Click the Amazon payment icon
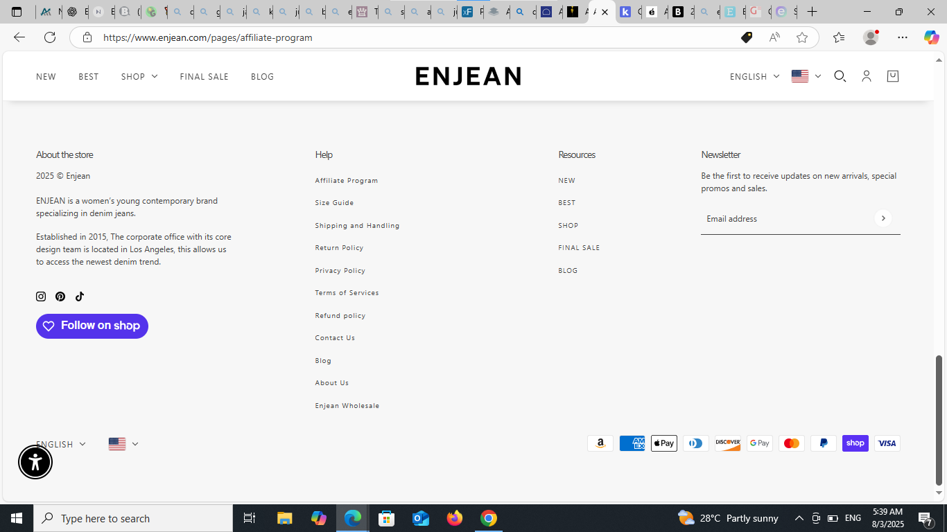The image size is (947, 532). pyautogui.click(x=600, y=443)
